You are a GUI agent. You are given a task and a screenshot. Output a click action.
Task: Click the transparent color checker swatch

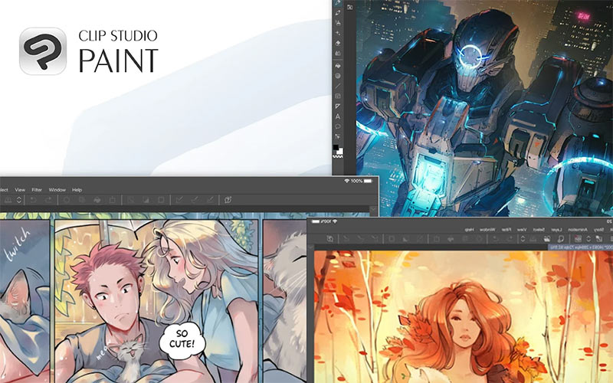tap(338, 157)
